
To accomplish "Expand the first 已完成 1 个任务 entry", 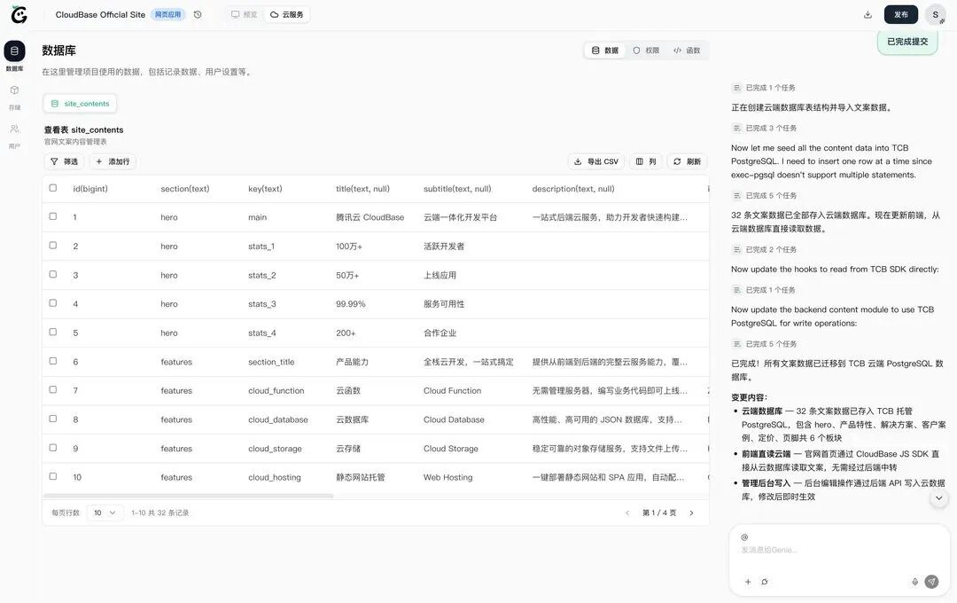I will point(764,88).
